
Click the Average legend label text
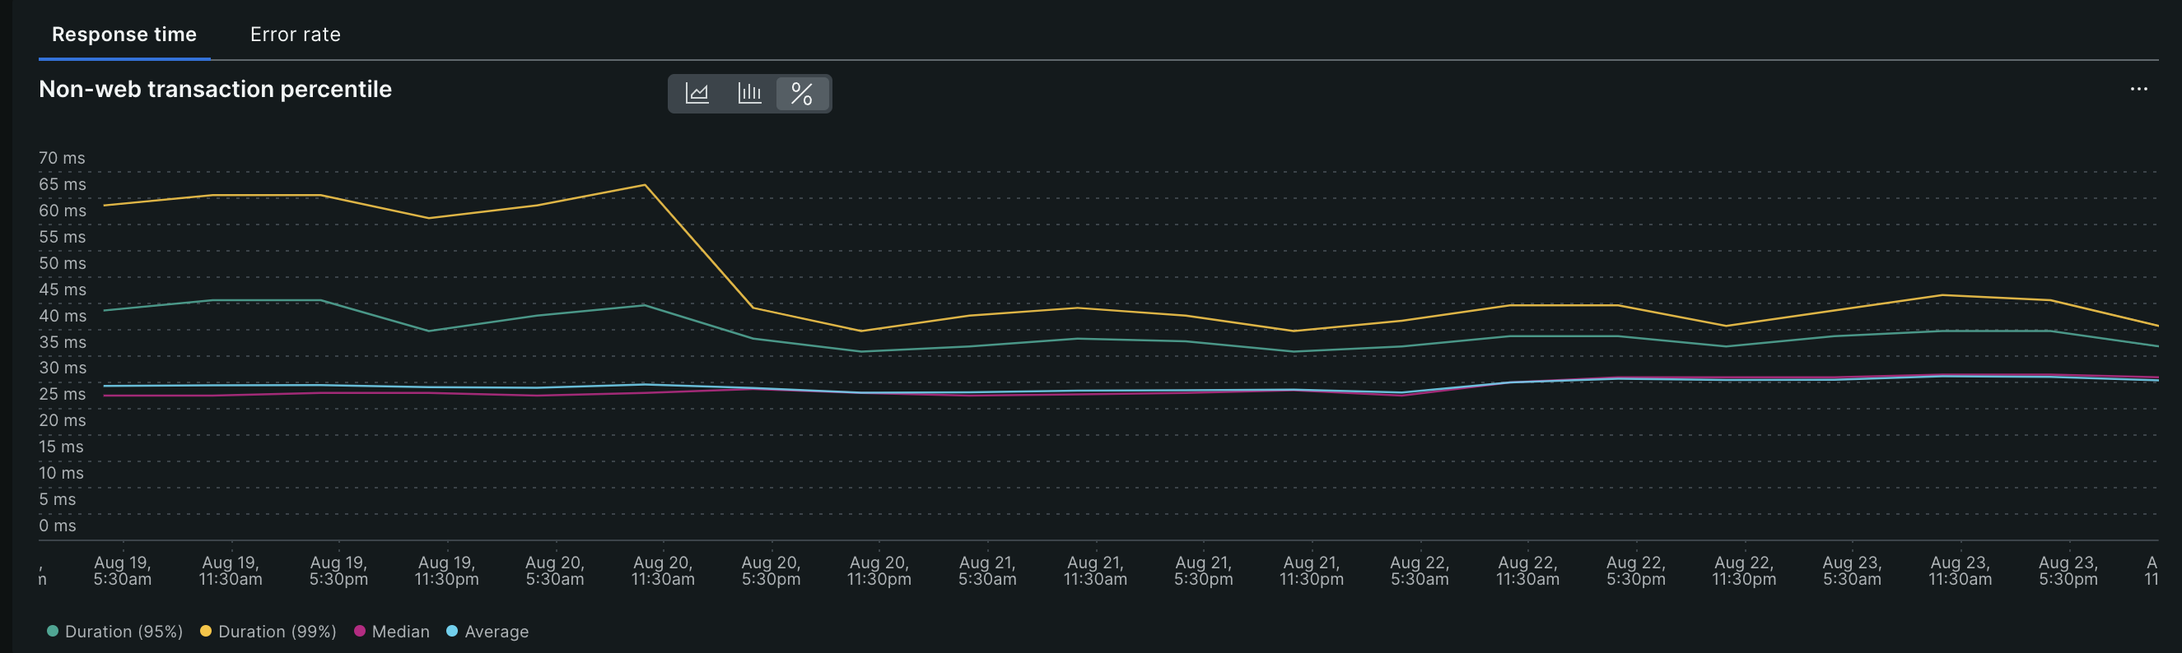[x=497, y=631]
